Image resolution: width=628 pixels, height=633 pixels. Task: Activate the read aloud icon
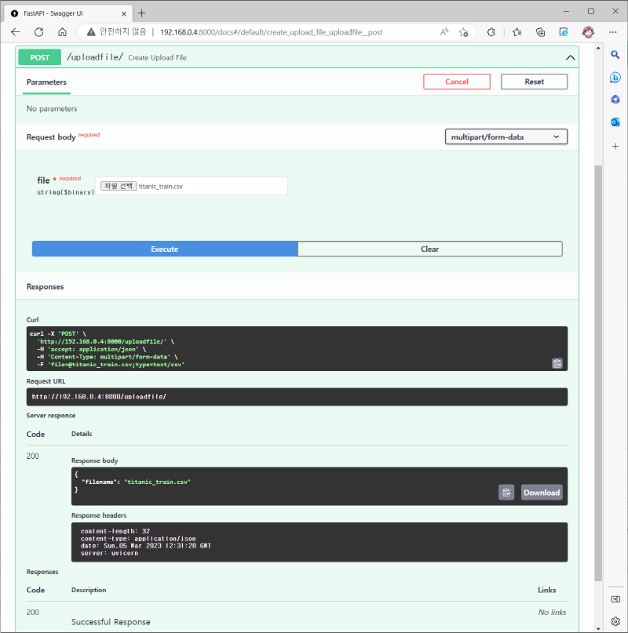coord(444,32)
